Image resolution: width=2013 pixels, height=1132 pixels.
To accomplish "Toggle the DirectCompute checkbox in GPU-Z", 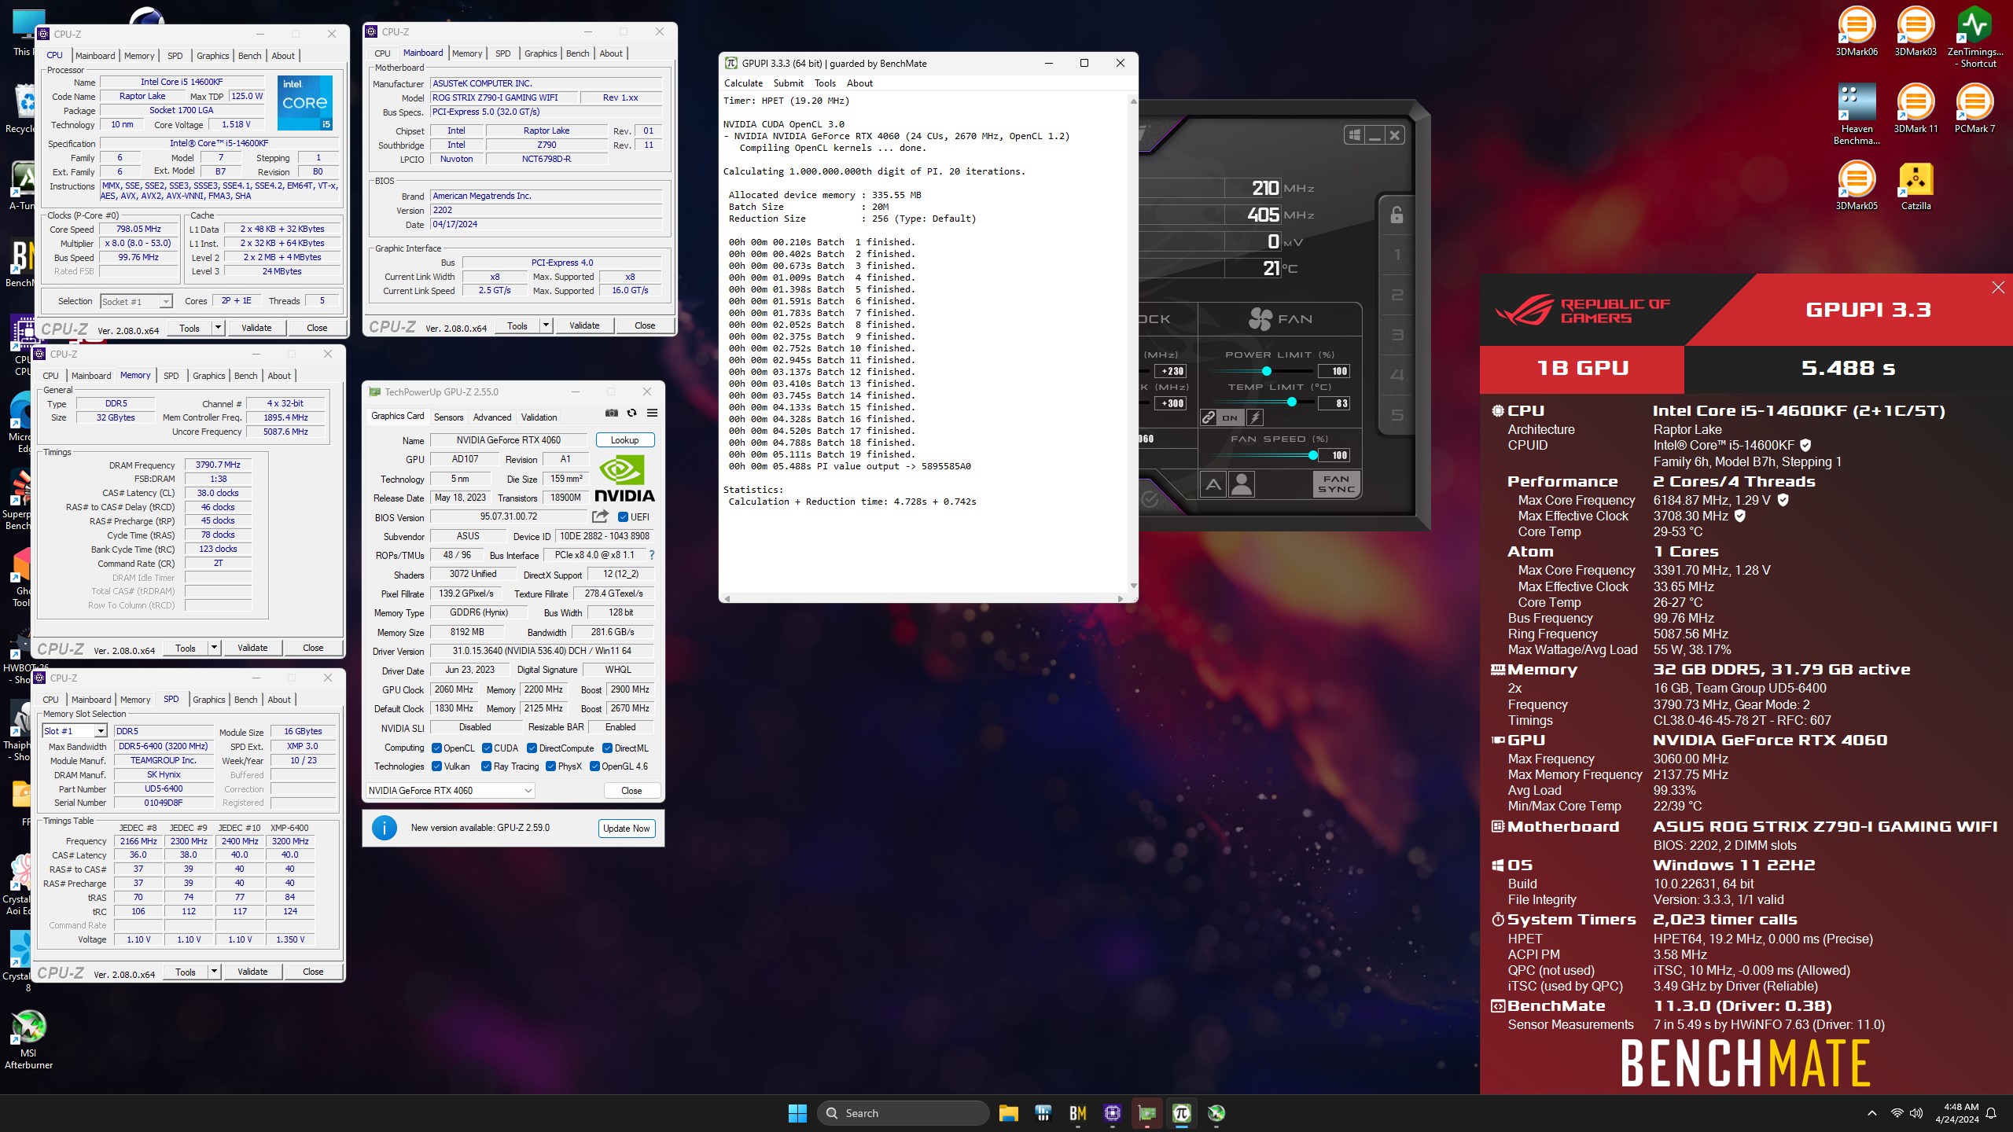I will [x=532, y=748].
